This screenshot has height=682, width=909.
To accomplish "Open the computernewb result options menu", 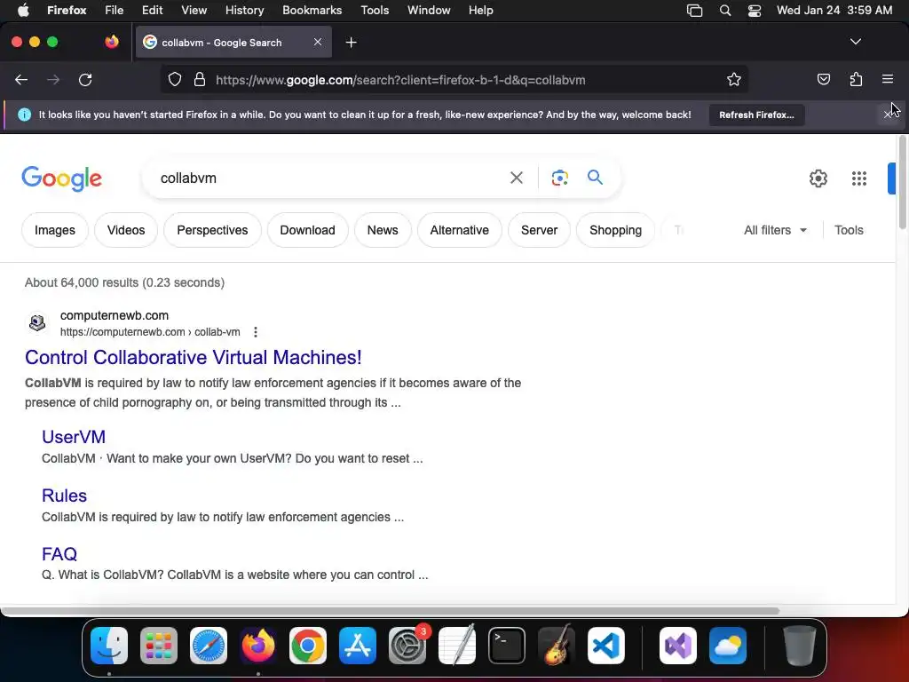I will [x=255, y=332].
